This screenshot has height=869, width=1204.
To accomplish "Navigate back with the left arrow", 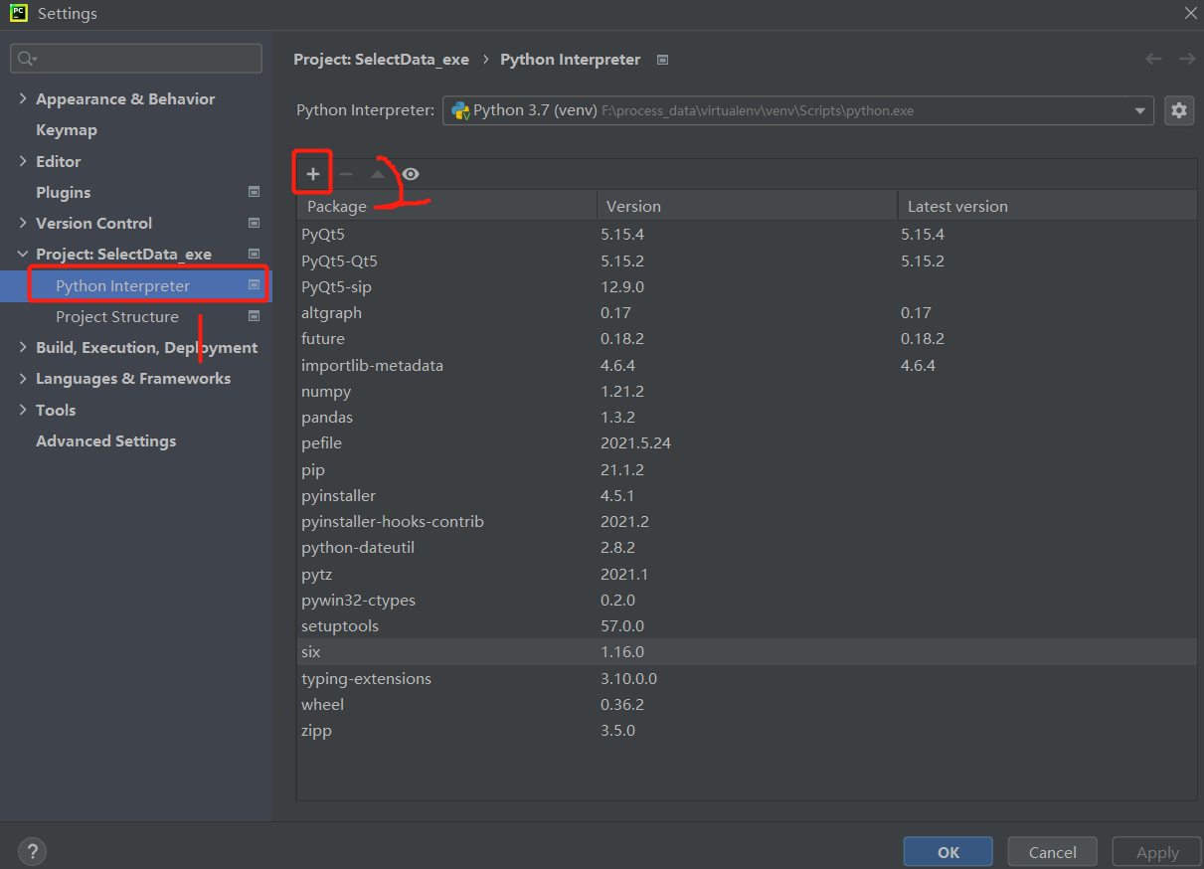I will point(1153,59).
